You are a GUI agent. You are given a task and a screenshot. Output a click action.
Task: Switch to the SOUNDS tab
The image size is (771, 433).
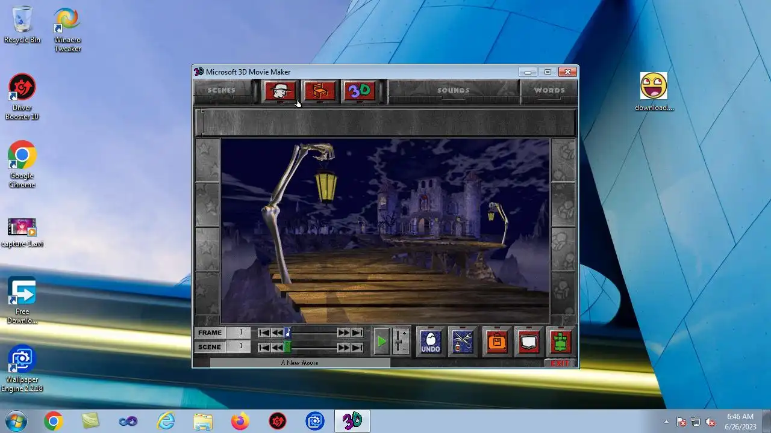(453, 91)
